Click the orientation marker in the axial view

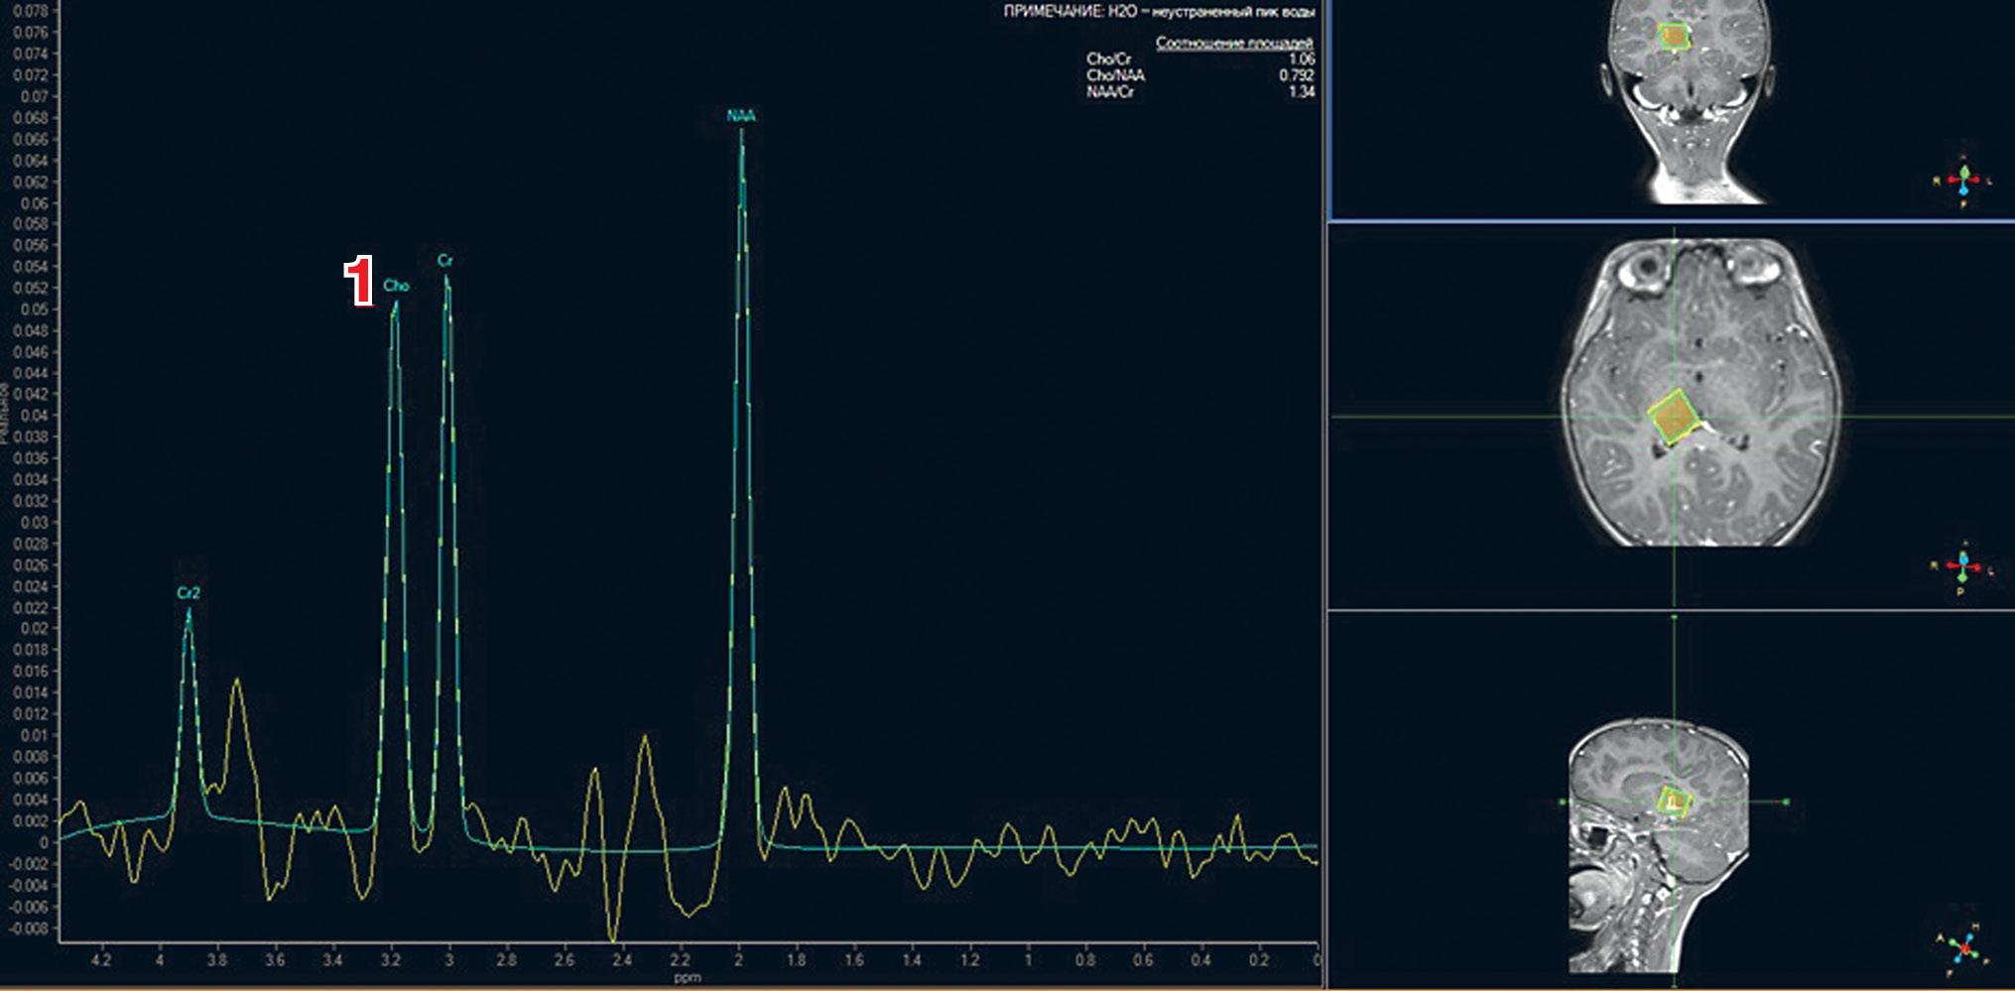1962,567
